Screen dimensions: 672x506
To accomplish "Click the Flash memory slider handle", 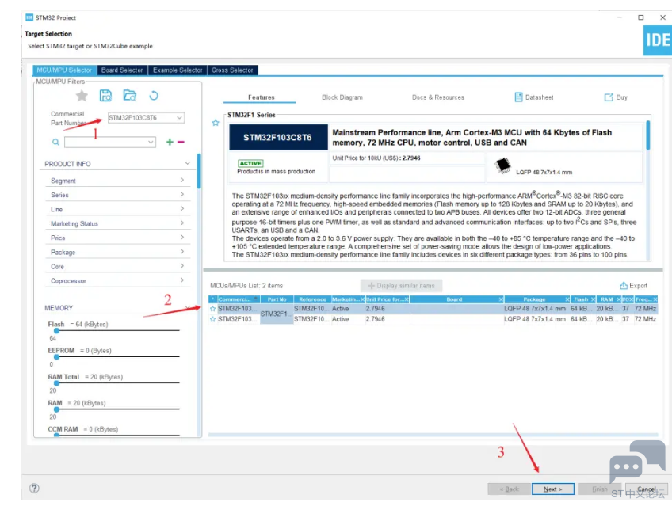I will tap(56, 330).
